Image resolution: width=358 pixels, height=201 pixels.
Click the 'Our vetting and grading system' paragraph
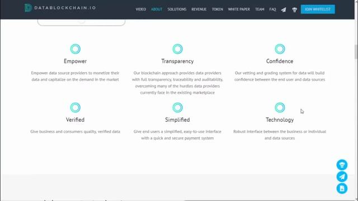click(x=280, y=76)
